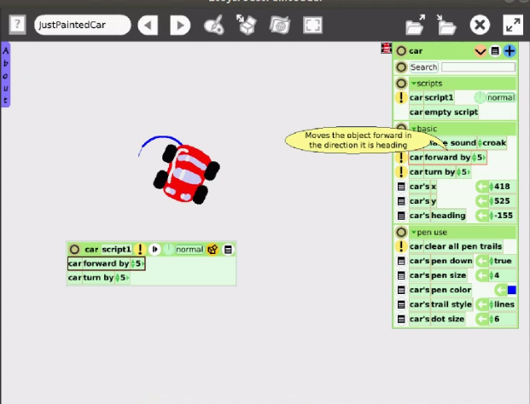Open the paint brush tool
Screen dimensions: 530x404
(214, 25)
